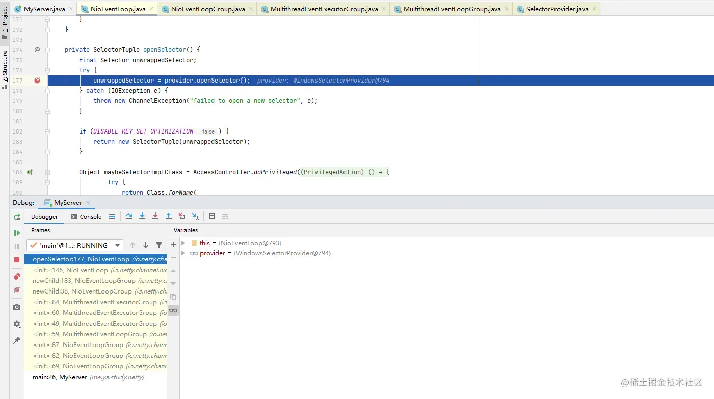Toggle the Project tool window

pyautogui.click(x=5, y=23)
